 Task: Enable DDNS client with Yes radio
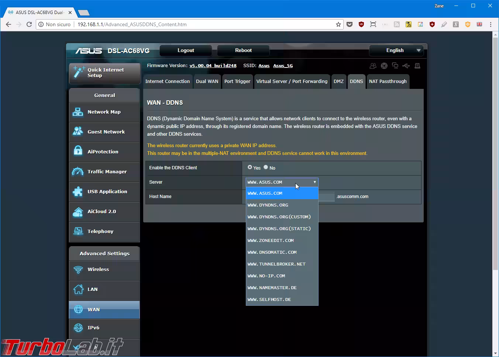[x=250, y=167]
